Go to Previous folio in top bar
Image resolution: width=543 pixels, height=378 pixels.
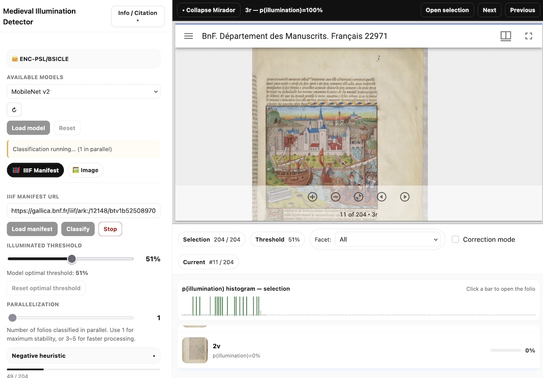pyautogui.click(x=522, y=10)
